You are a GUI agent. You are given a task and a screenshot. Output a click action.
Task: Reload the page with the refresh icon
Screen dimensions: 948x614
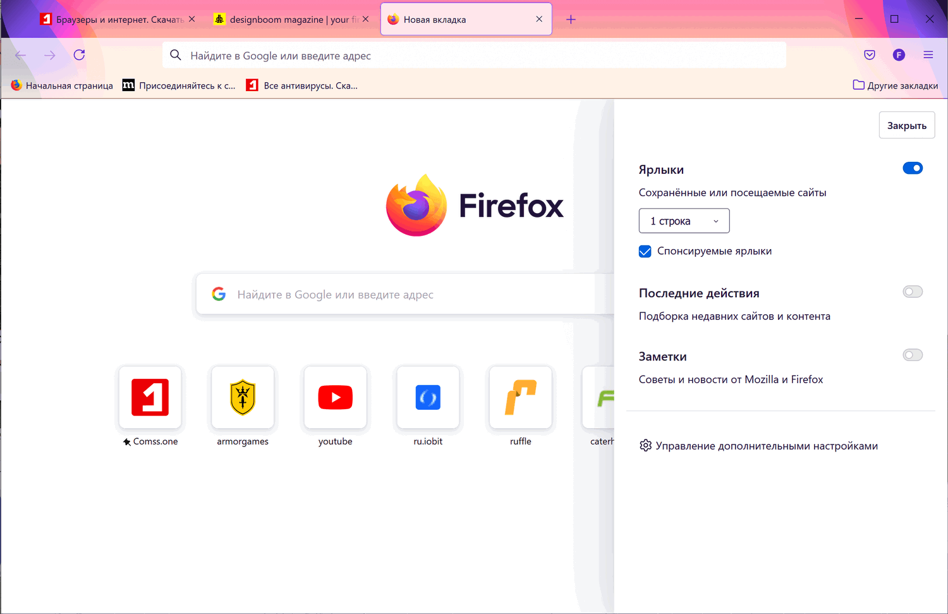[x=79, y=55]
